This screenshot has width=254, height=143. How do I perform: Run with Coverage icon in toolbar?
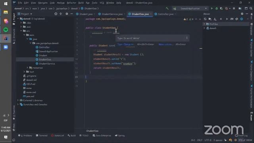[x=221, y=8]
